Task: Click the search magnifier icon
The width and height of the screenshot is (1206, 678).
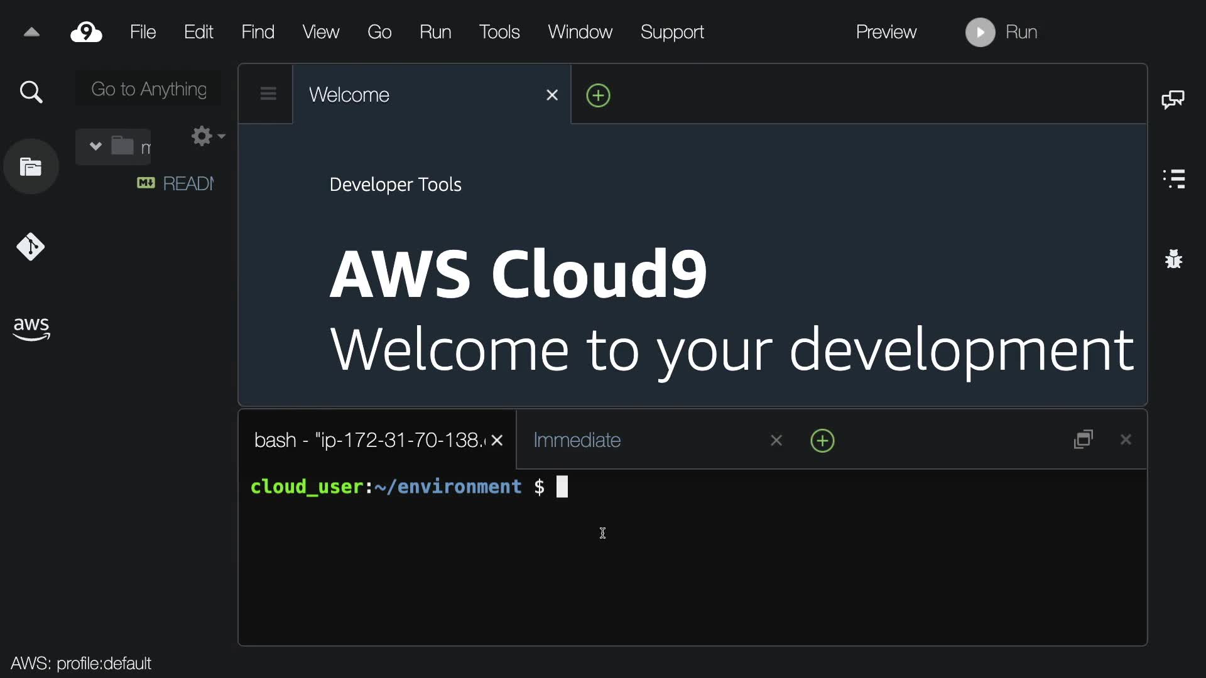Action: (x=31, y=92)
